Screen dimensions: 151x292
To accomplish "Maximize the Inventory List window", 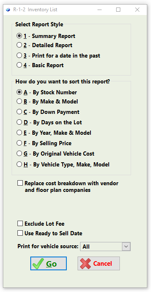I will pos(118,10).
